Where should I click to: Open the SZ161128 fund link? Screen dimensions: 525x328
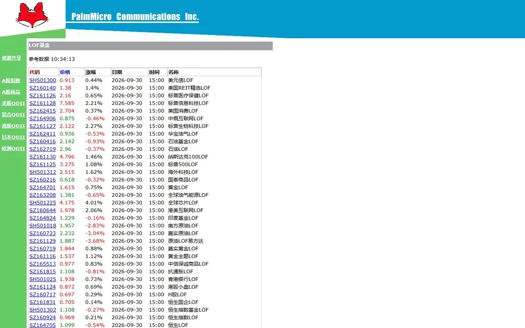pyautogui.click(x=43, y=103)
